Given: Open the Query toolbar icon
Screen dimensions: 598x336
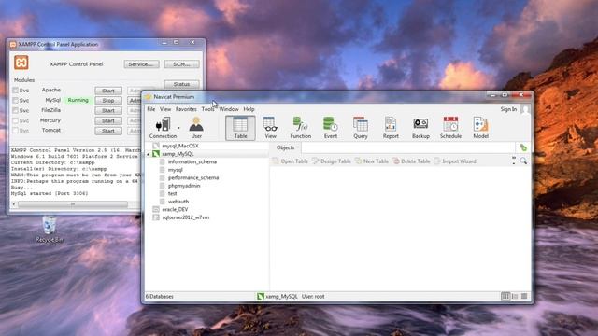Looking at the screenshot, I should click(x=361, y=128).
